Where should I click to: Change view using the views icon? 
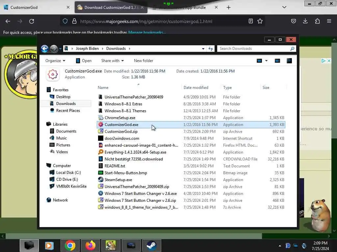[x=259, y=61]
